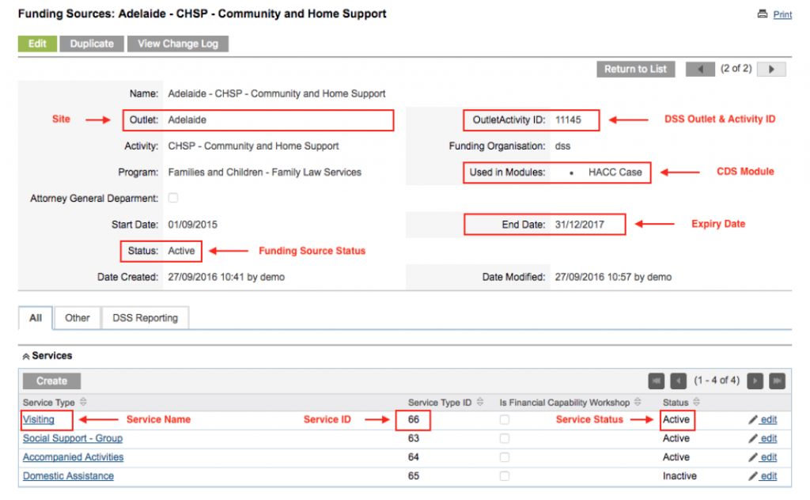
Task: Go to previous record using left arrow
Action: point(700,69)
